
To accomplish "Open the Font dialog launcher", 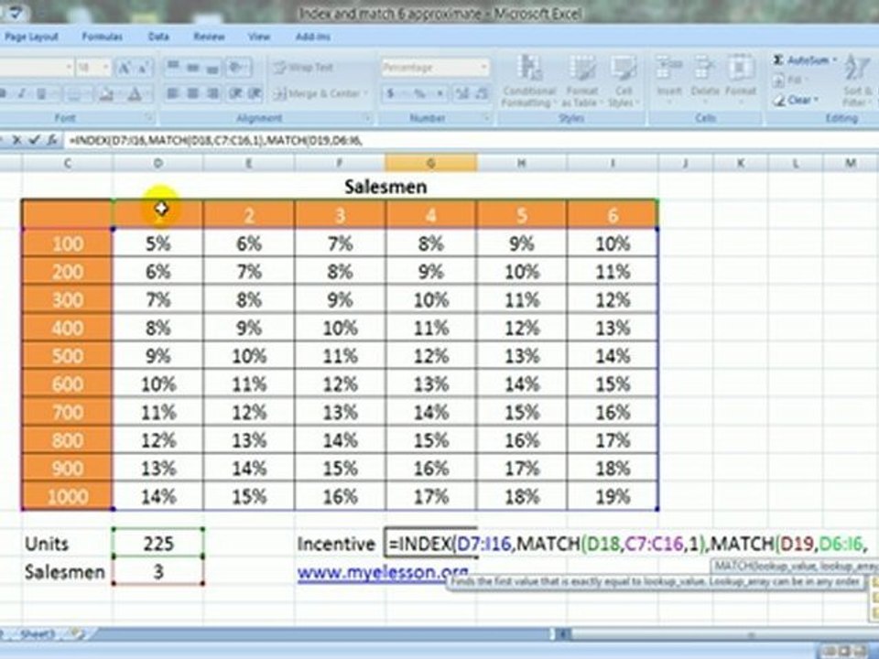I will tap(149, 118).
